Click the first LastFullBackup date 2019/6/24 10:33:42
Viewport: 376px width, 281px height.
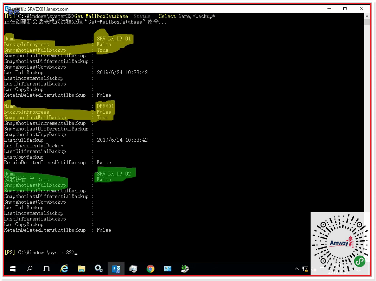click(x=122, y=72)
